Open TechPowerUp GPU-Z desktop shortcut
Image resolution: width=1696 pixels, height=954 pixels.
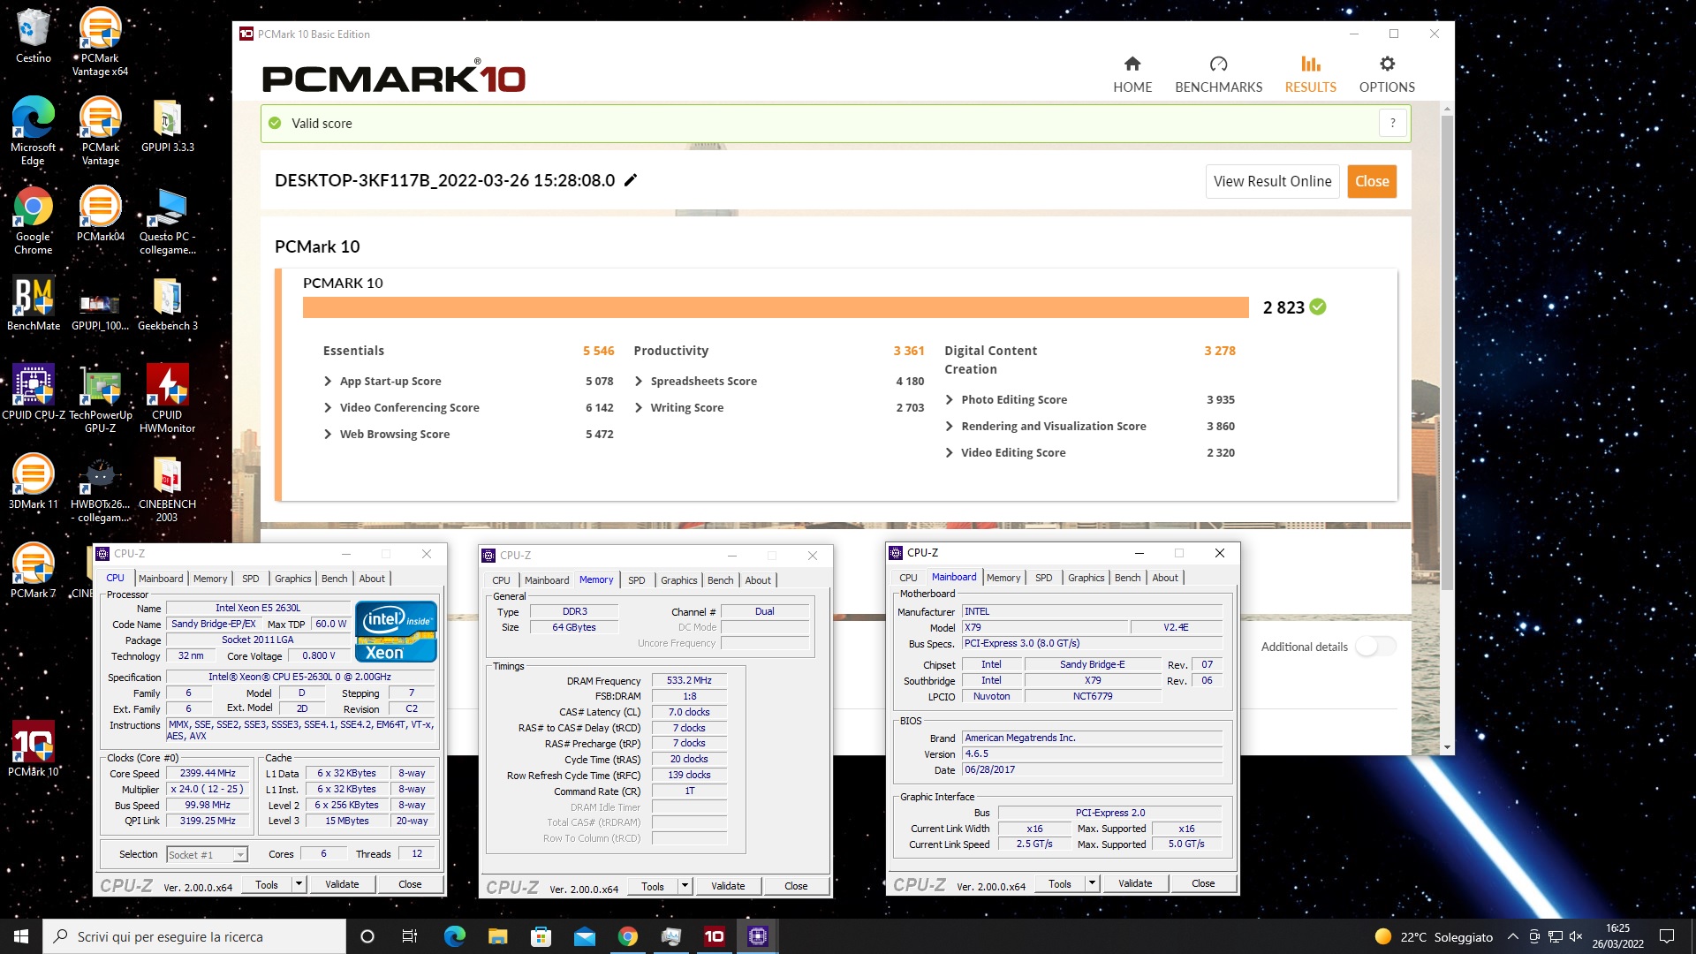coord(100,398)
